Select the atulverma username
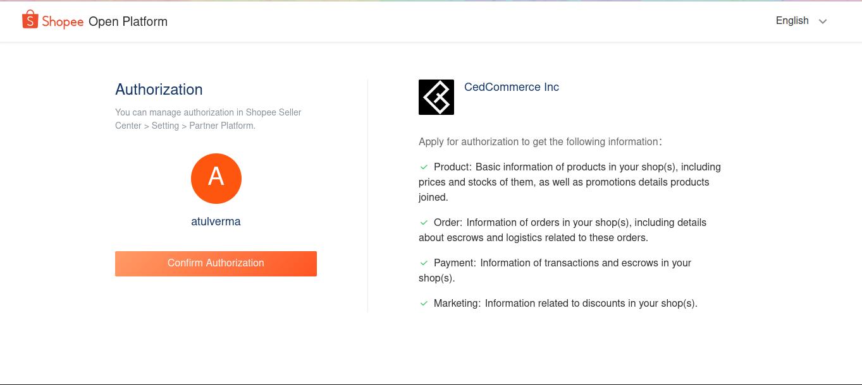Screen dimensions: 862x385 pos(216,222)
